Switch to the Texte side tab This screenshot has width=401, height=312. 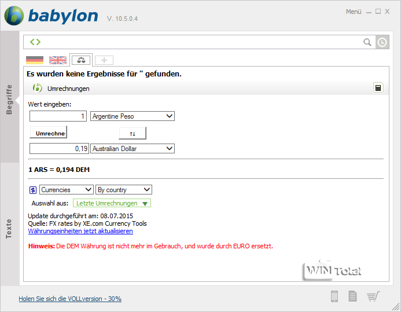tap(10, 224)
